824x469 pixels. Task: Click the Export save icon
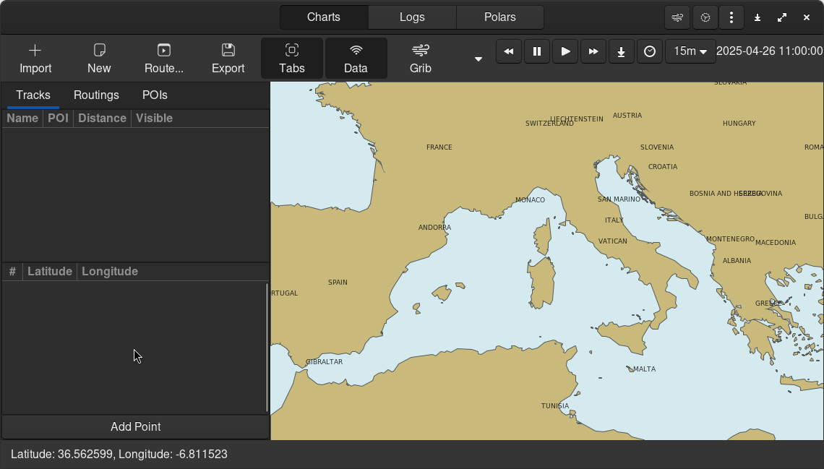[x=228, y=51]
